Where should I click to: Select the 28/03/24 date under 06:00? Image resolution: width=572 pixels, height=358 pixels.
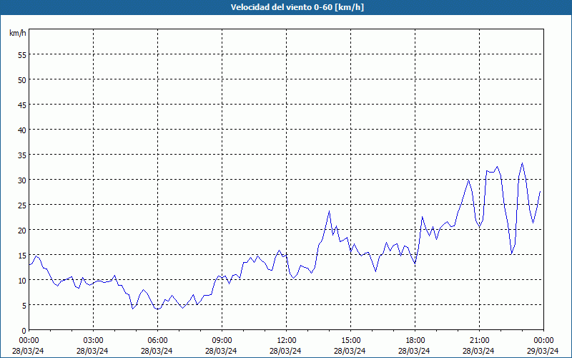click(157, 351)
